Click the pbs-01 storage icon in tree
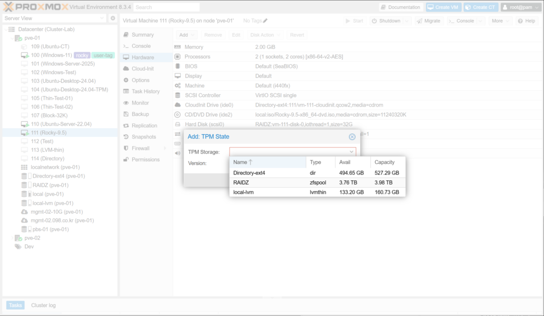544x316 pixels. 24,229
